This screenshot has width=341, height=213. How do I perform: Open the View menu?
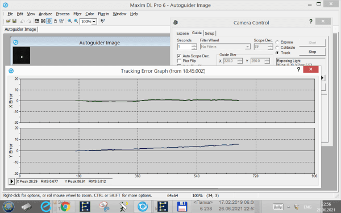coord(31,14)
